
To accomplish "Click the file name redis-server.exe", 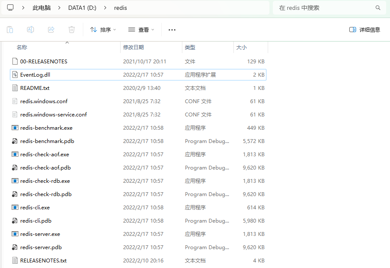I will (x=40, y=234).
